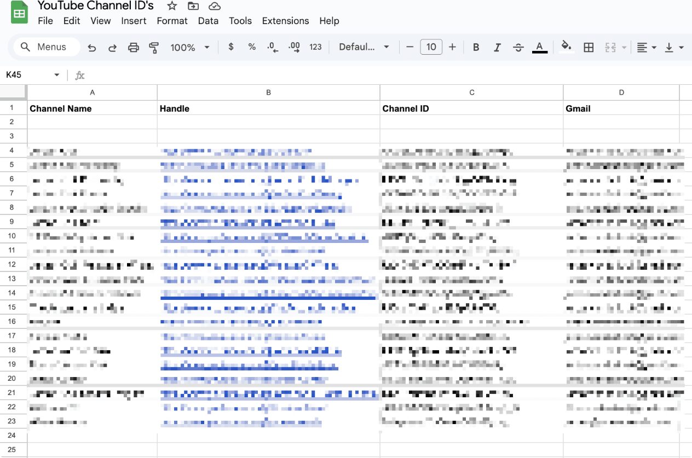Open the Extensions menu
This screenshot has height=458, width=692.
tap(285, 21)
